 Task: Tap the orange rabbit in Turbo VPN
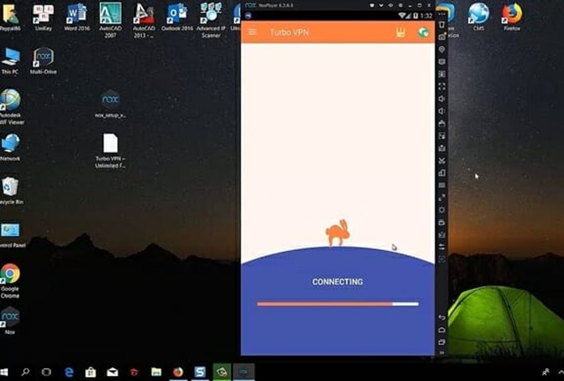[x=337, y=233]
